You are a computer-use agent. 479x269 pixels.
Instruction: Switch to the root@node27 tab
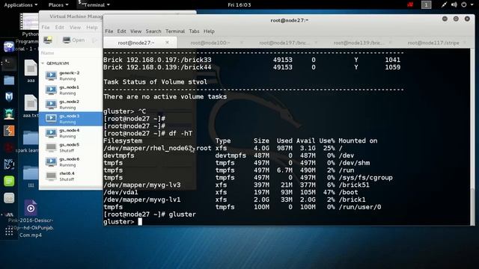[140, 43]
